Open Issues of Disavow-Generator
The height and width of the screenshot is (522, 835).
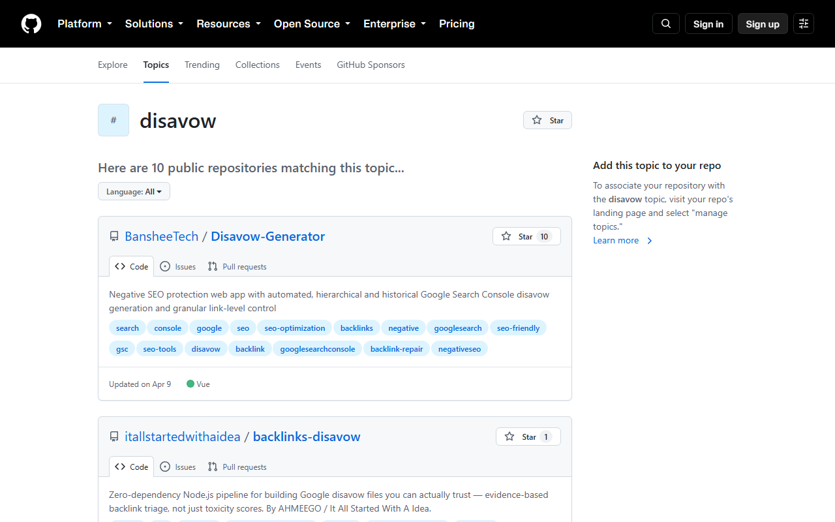178,266
